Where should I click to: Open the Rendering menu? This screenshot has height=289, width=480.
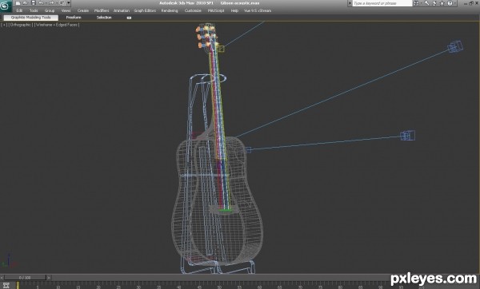click(x=170, y=10)
